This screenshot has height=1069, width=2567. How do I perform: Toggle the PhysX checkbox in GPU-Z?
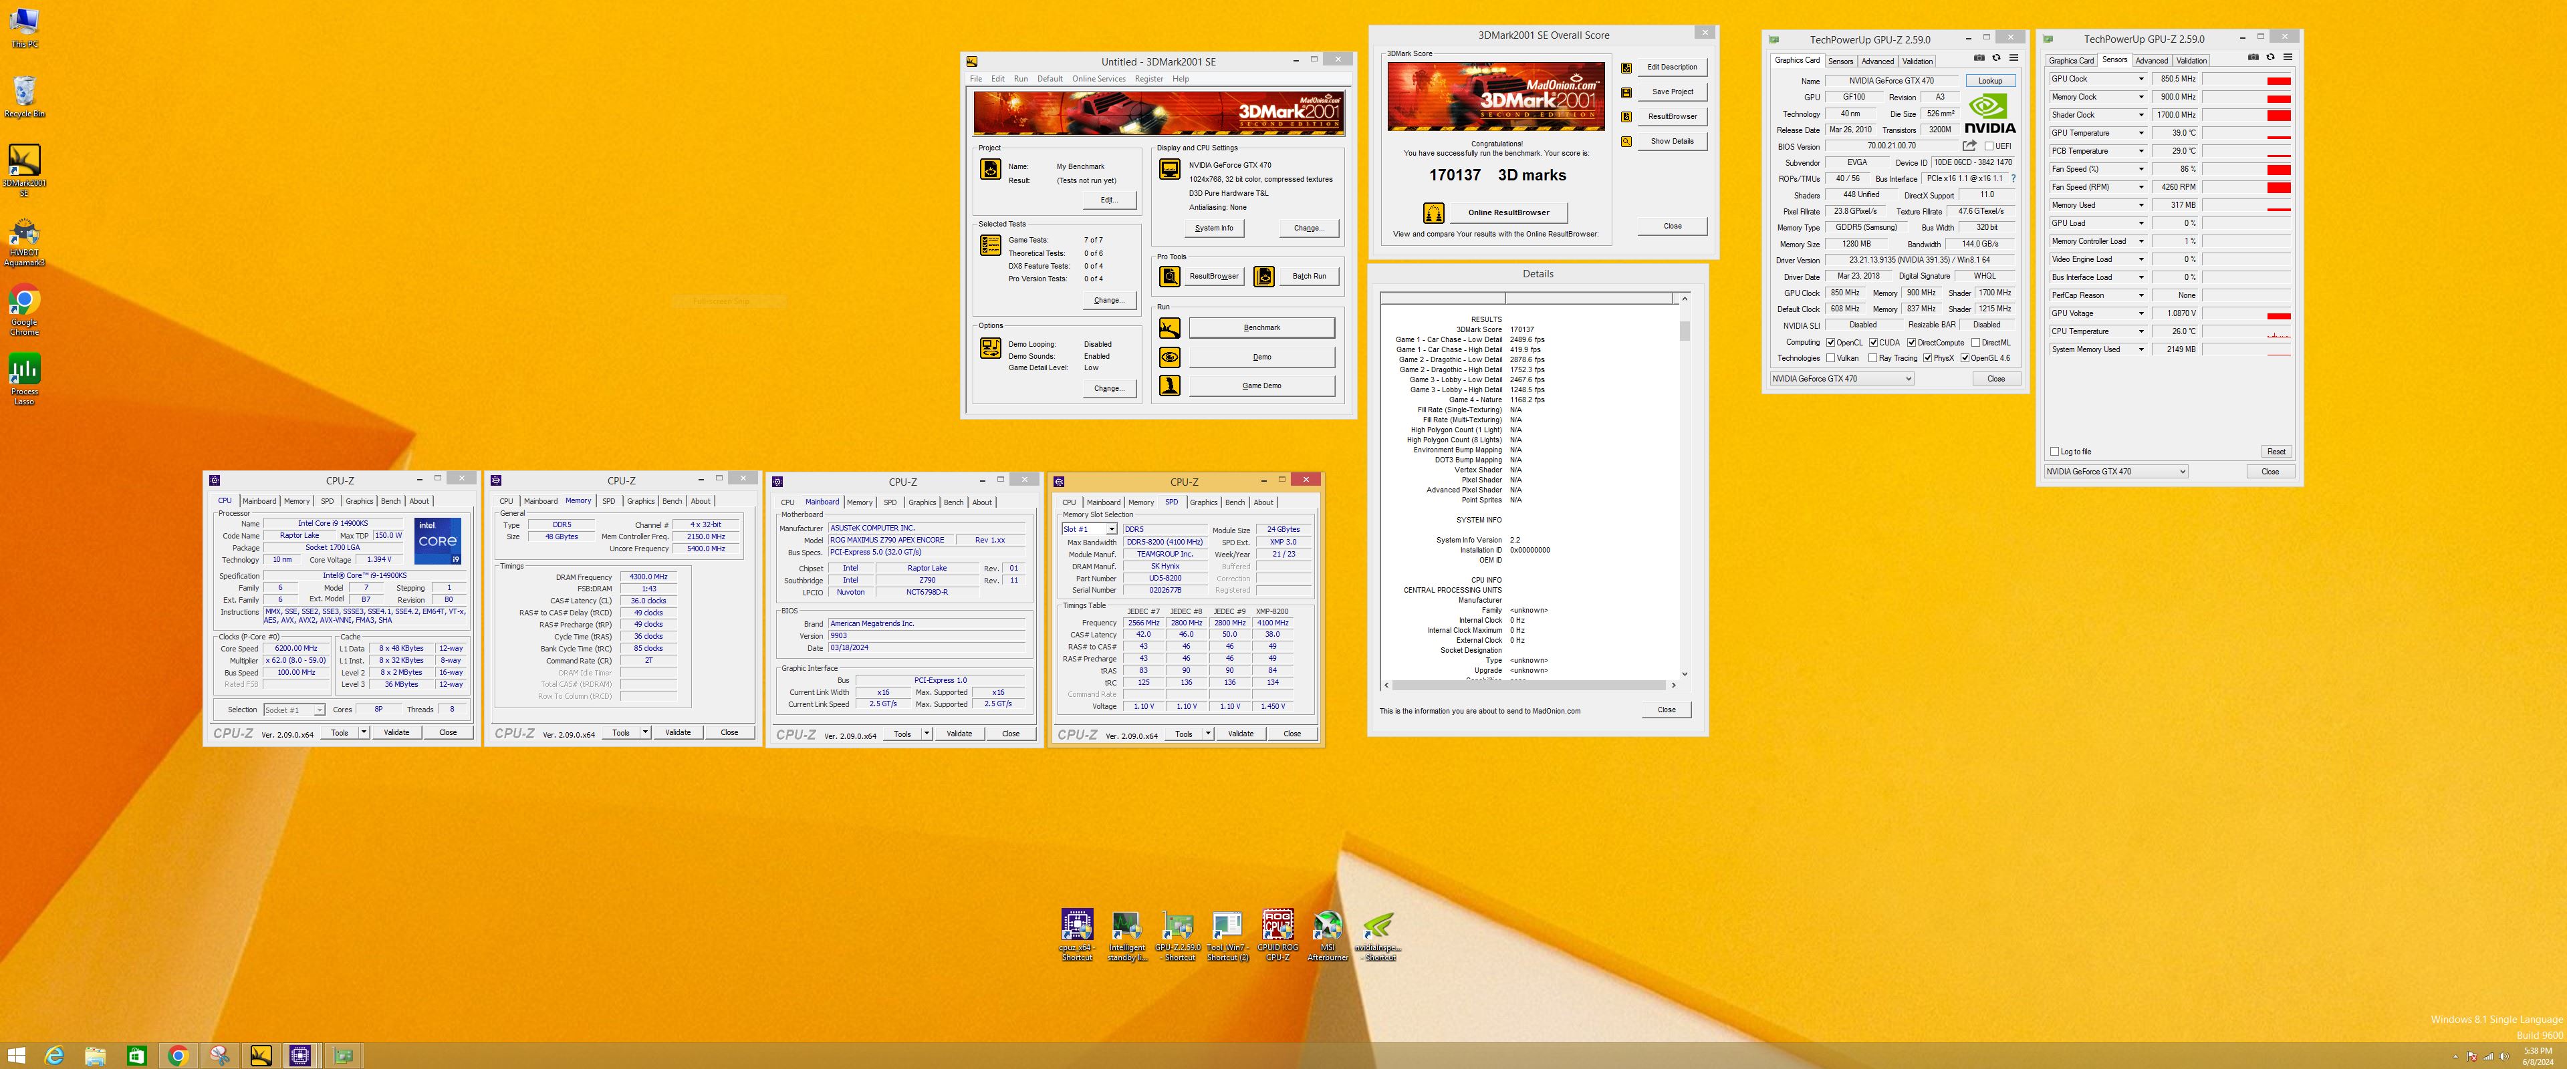click(x=1927, y=359)
